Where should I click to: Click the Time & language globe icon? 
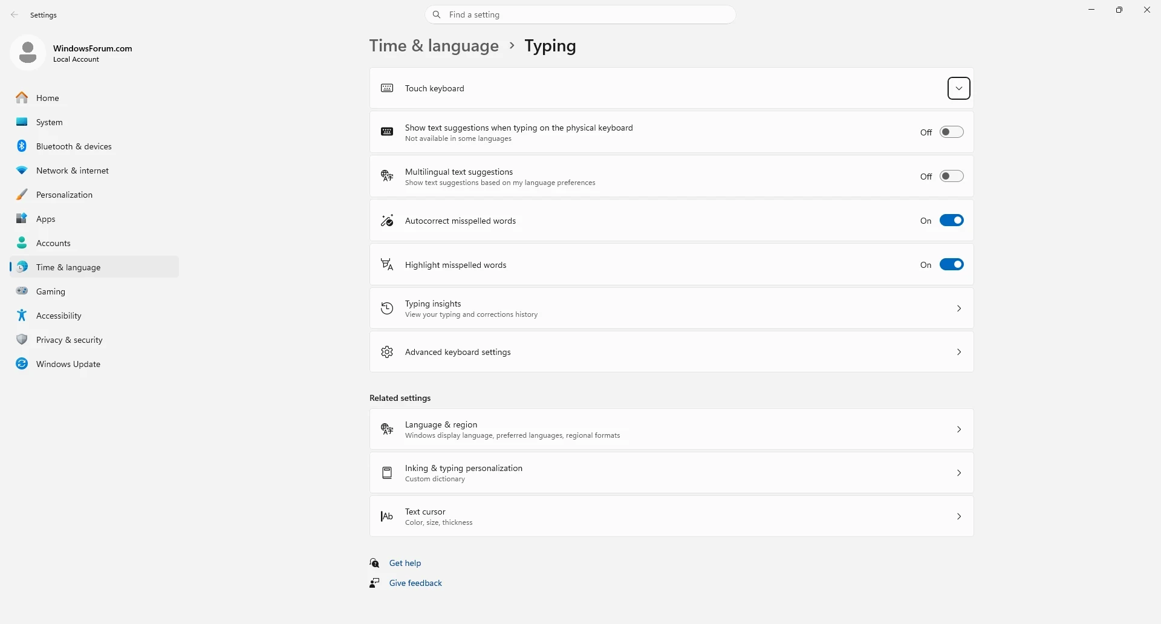pyautogui.click(x=22, y=267)
